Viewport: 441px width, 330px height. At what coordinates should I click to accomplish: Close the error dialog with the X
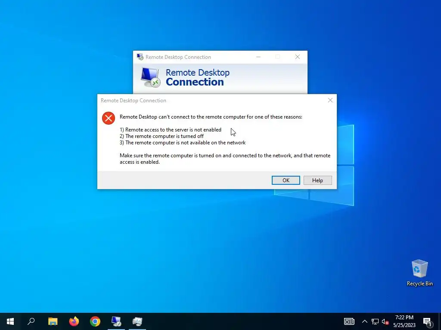pyautogui.click(x=330, y=100)
